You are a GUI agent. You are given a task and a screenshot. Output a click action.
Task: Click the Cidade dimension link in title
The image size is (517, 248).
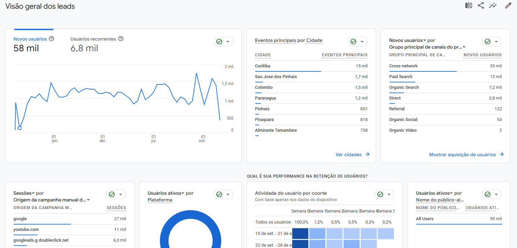tap(314, 41)
